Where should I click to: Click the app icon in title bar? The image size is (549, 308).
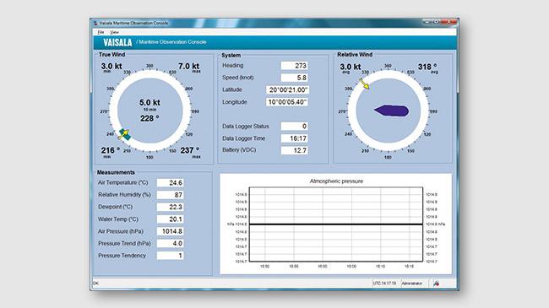(95, 23)
